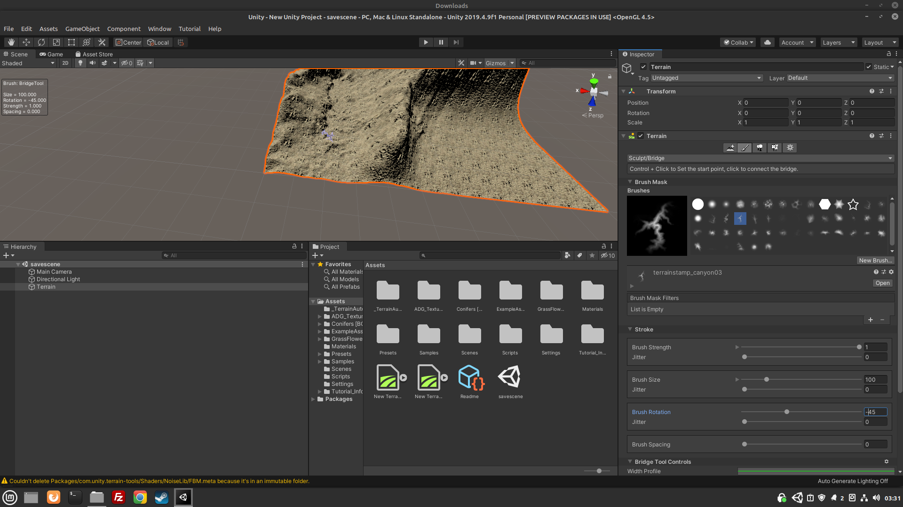Screen dimensions: 903x507
Task: Open the GameObject menu
Action: click(82, 29)
